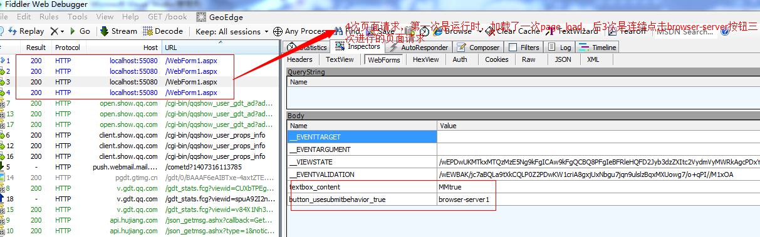This screenshot has height=237, width=760.
Task: Sort sessions by Host column header
Action: [124, 48]
